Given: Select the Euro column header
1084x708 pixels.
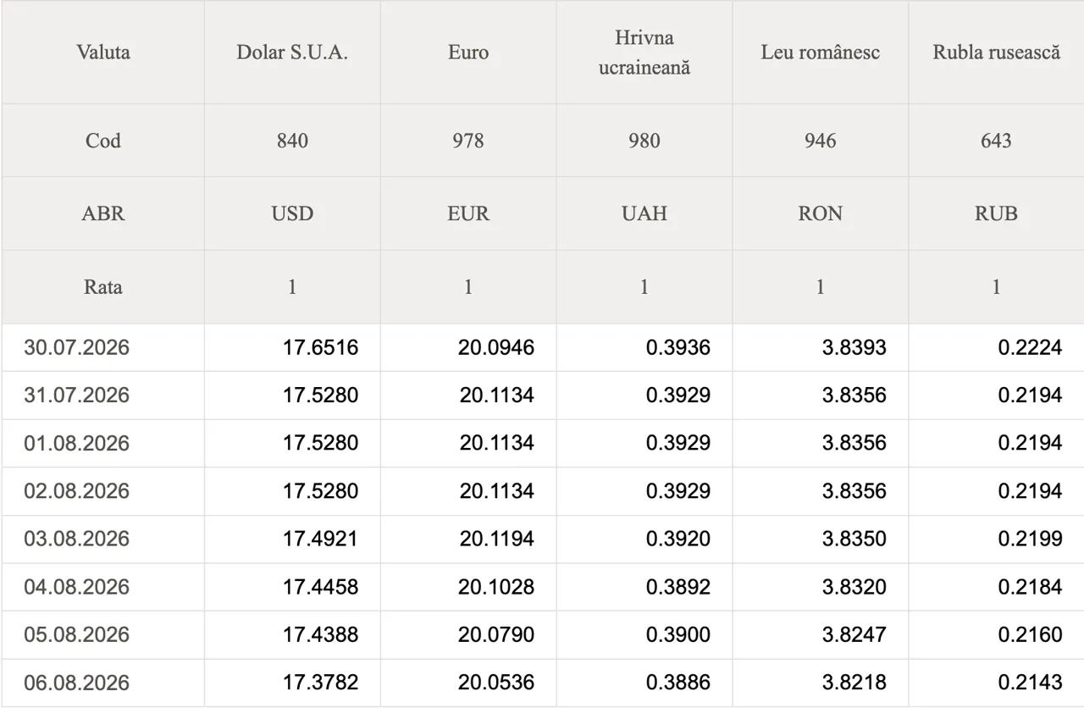Looking at the screenshot, I should point(468,53).
